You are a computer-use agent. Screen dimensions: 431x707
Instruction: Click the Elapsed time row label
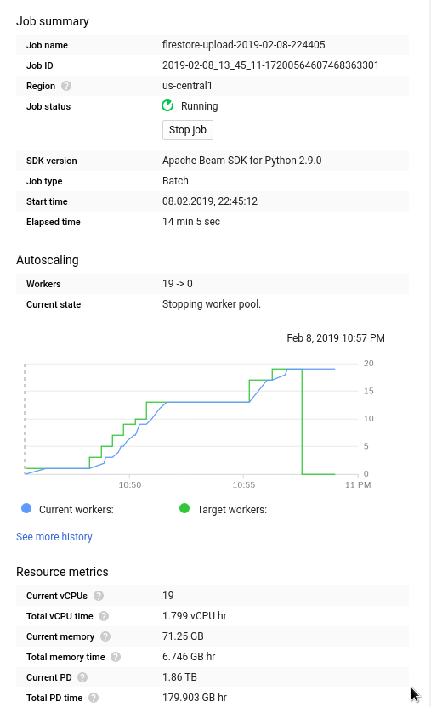point(54,222)
